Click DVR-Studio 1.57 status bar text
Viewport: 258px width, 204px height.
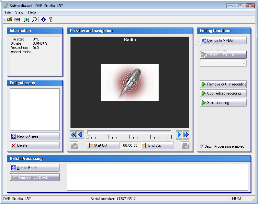pyautogui.click(x=17, y=199)
